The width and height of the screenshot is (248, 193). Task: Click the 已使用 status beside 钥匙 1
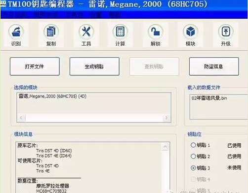[234, 145]
